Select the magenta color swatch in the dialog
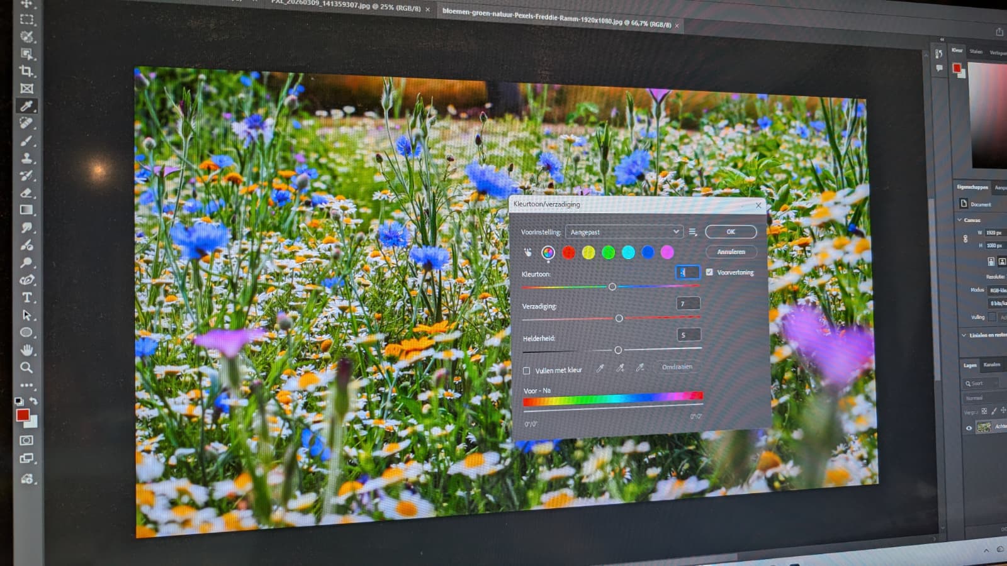Image resolution: width=1007 pixels, height=566 pixels. pos(667,253)
